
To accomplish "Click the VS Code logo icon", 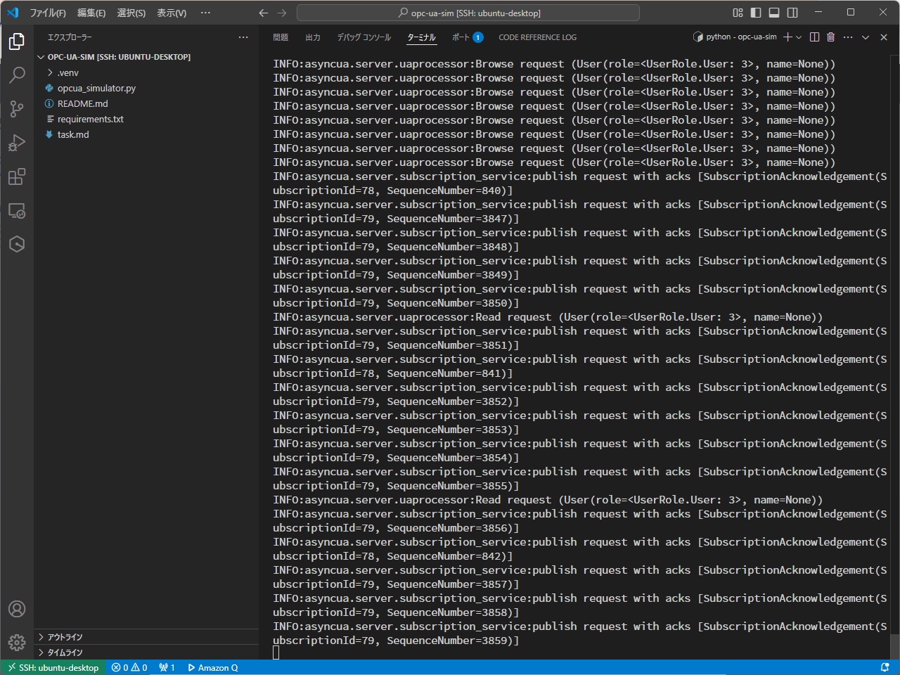I will pyautogui.click(x=13, y=13).
